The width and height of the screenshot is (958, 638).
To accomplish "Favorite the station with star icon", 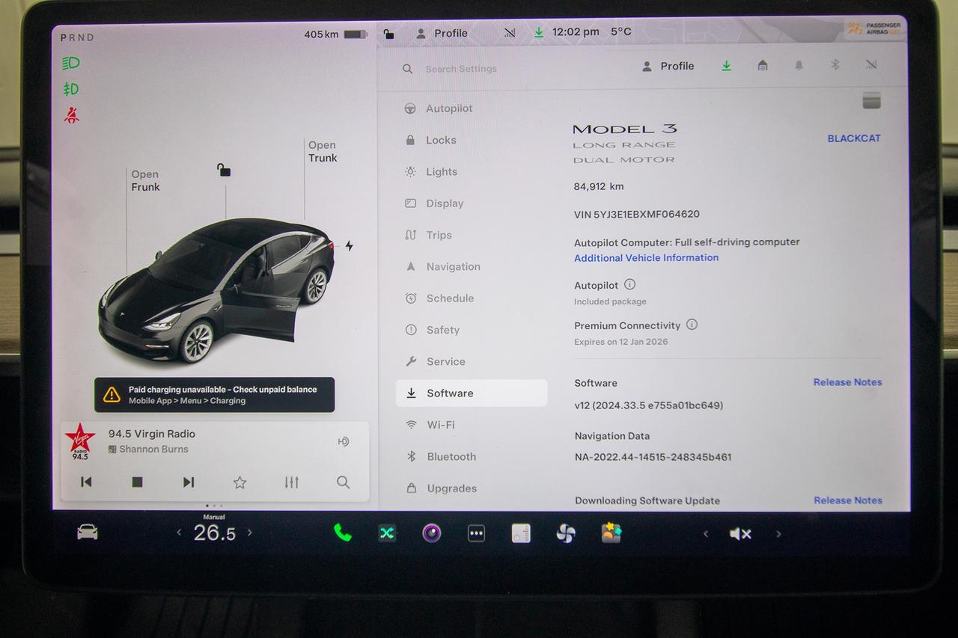I will (x=239, y=482).
